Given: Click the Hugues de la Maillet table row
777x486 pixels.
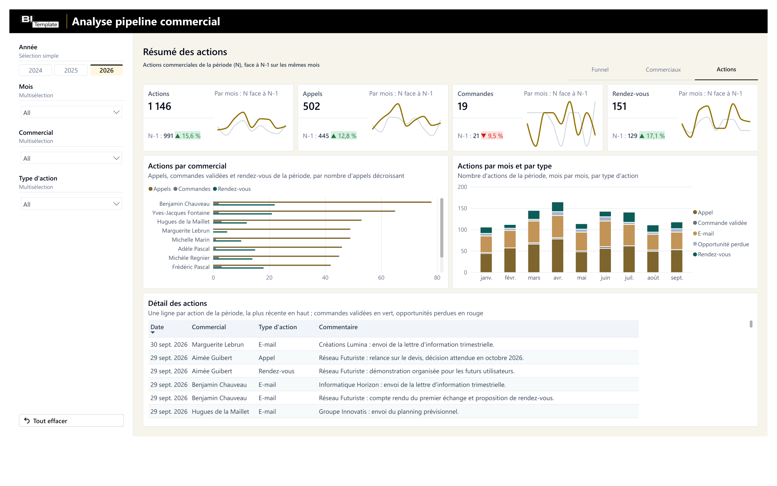Looking at the screenshot, I should pos(393,411).
